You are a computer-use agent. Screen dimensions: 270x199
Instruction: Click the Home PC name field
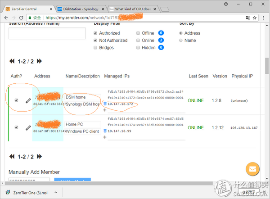point(83,124)
